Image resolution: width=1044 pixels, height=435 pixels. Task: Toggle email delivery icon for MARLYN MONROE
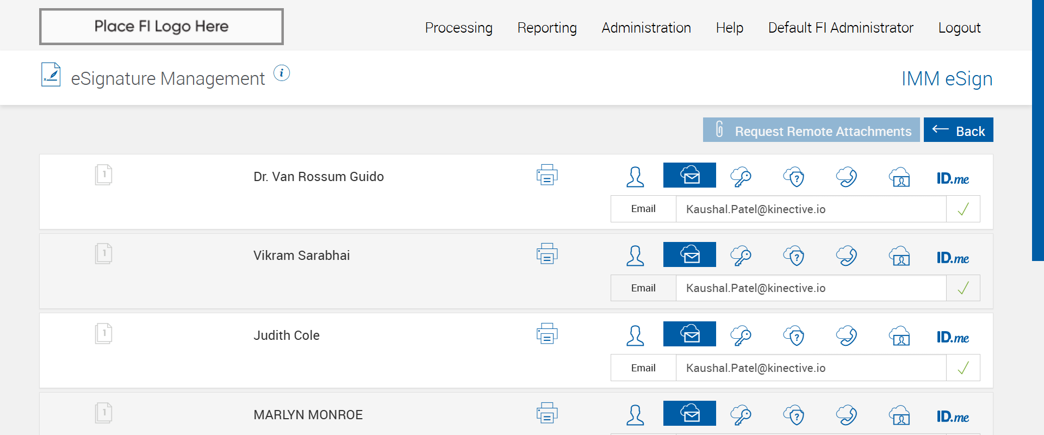[689, 413]
